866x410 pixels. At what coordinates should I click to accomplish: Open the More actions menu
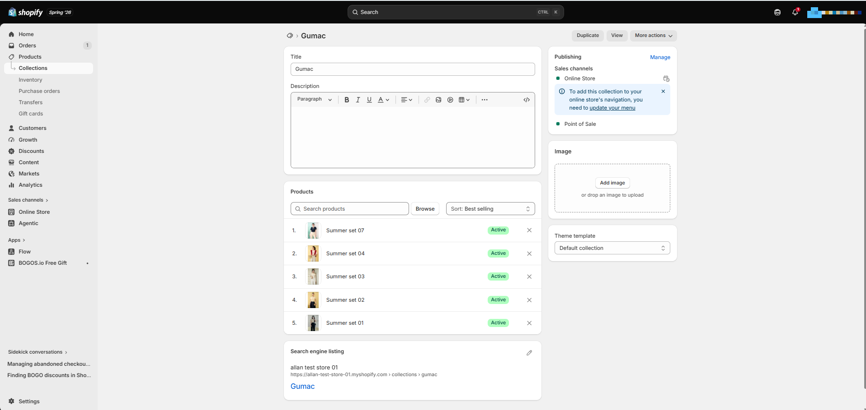click(x=654, y=36)
